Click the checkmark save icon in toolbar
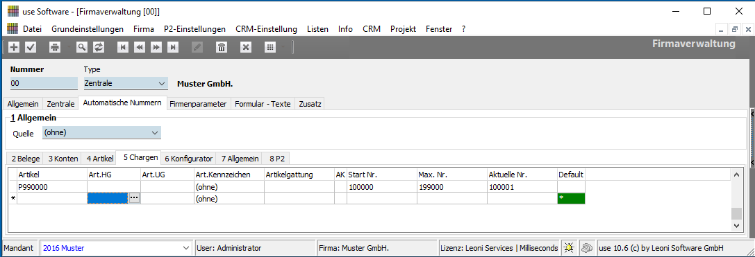 (x=31, y=47)
